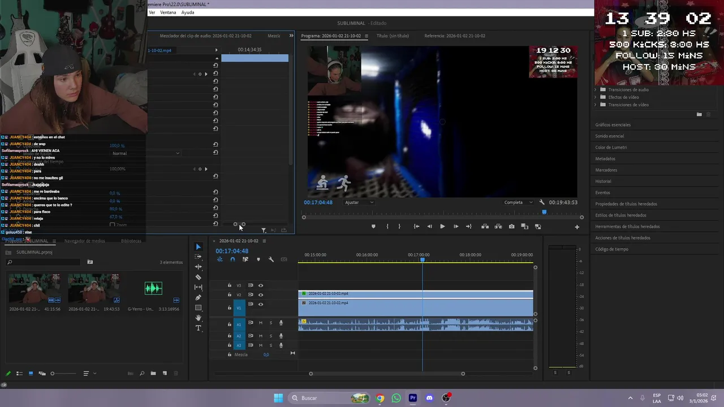
Task: Add a marker in the timeline header
Action: tap(258, 259)
